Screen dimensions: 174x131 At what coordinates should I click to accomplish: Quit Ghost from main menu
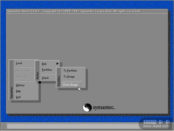tap(18, 97)
